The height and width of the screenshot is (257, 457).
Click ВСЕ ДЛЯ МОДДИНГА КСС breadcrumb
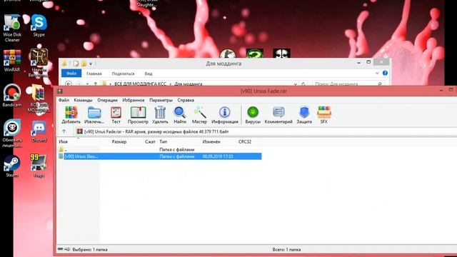click(140, 84)
